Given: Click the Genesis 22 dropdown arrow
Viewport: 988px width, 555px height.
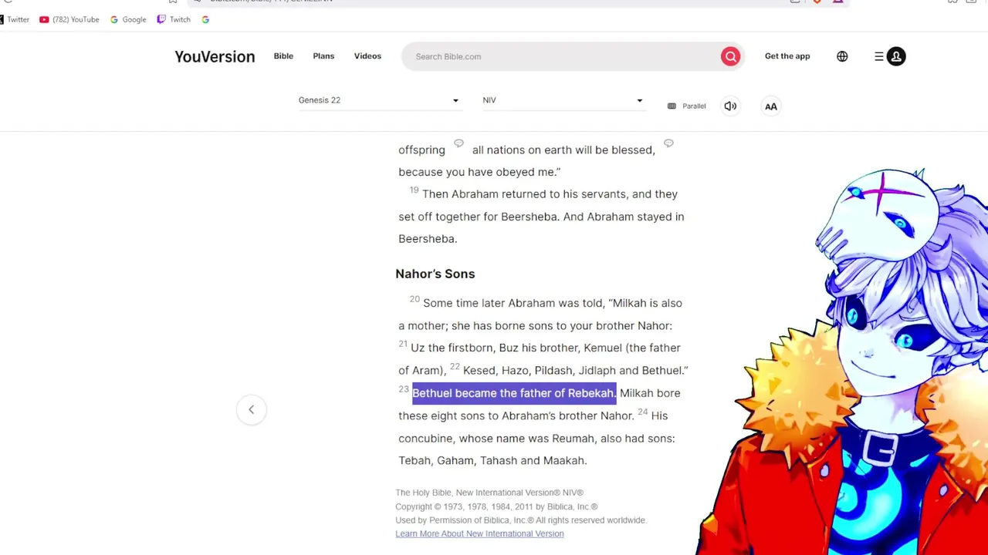Looking at the screenshot, I should click(x=455, y=100).
